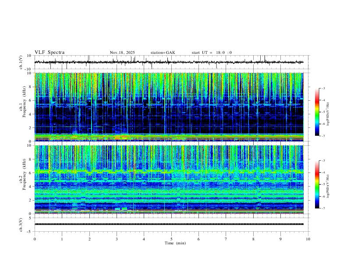Image resolution: width=347 pixels, height=268 pixels.
Task: Click the '0' tick on the time axis
Action: (35, 239)
